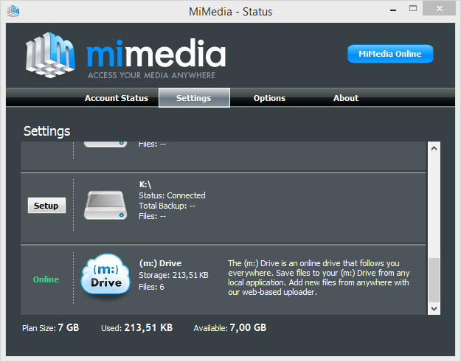Click the 'Files: --' text under K:\
The height and width of the screenshot is (362, 461).
(x=152, y=216)
